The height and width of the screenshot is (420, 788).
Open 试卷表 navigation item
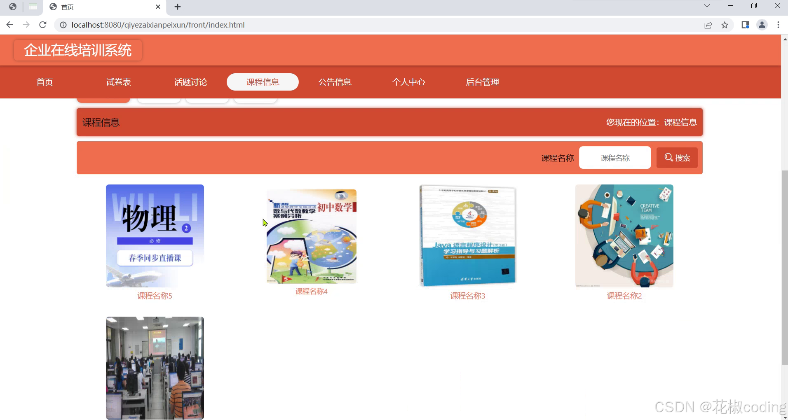pyautogui.click(x=119, y=82)
